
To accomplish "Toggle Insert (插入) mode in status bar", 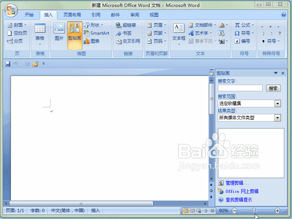I will [96, 211].
